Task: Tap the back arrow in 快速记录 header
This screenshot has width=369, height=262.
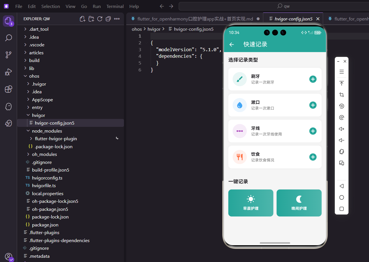Action: tap(232, 44)
